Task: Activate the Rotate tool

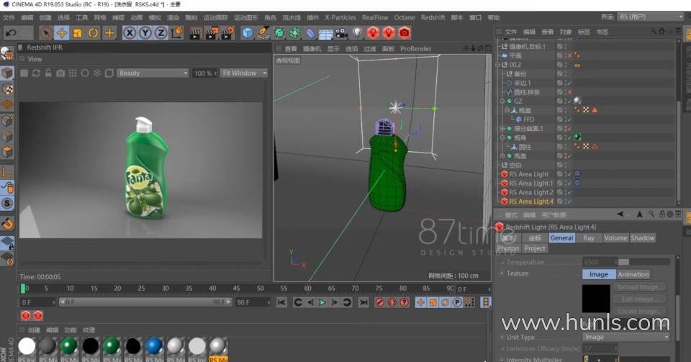Action: point(94,33)
